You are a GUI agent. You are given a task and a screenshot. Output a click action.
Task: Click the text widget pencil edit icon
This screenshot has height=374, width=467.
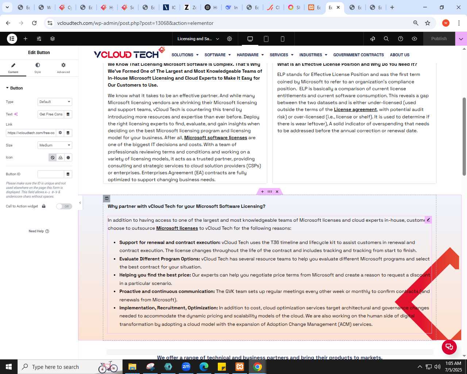click(428, 220)
